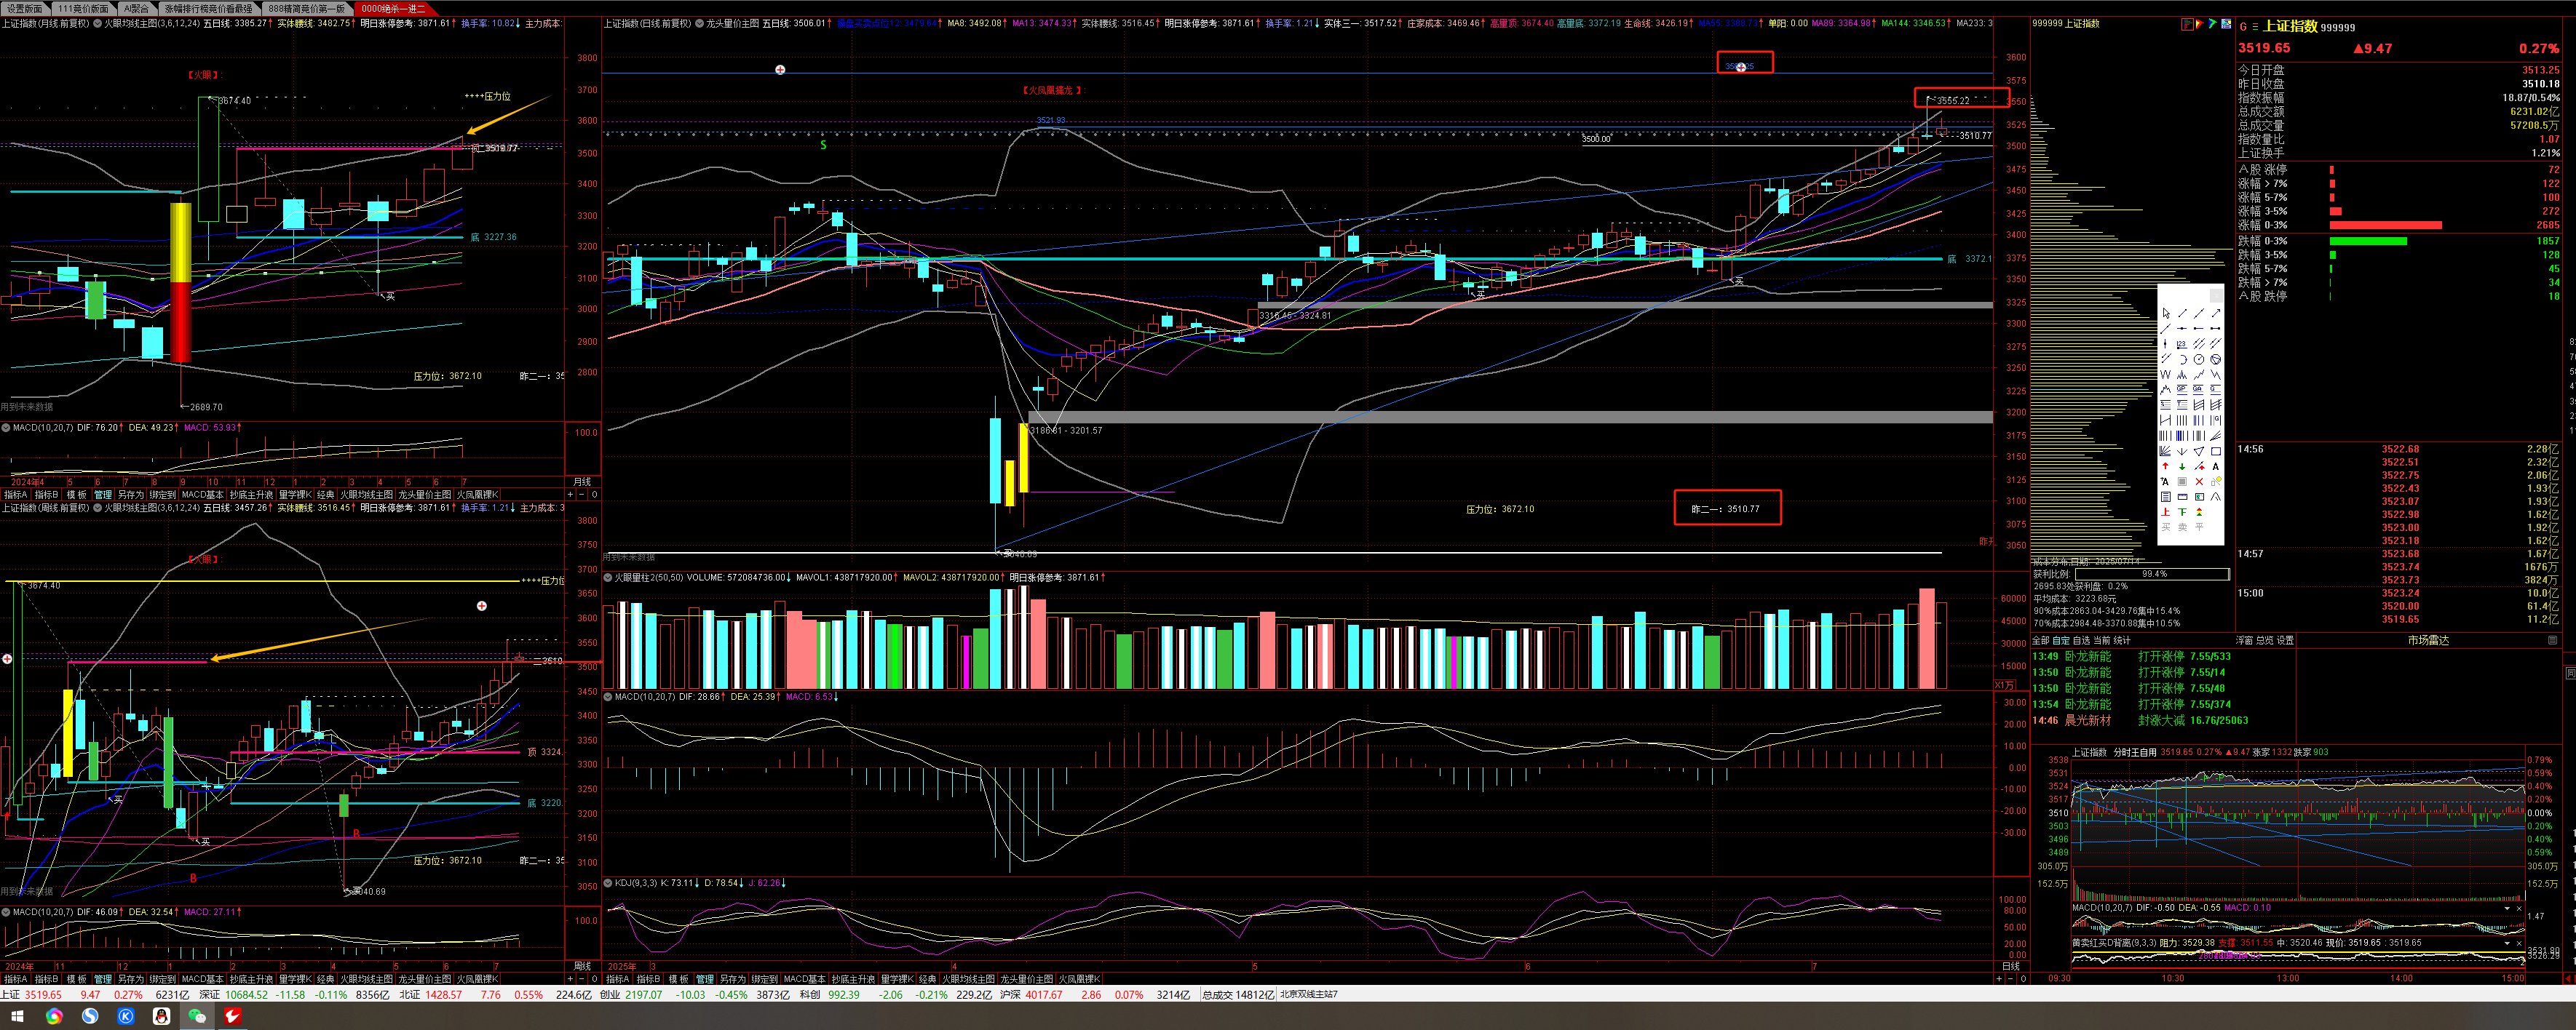Image resolution: width=2576 pixels, height=1030 pixels.
Task: Click the 总览 overview option
Action: click(2265, 640)
